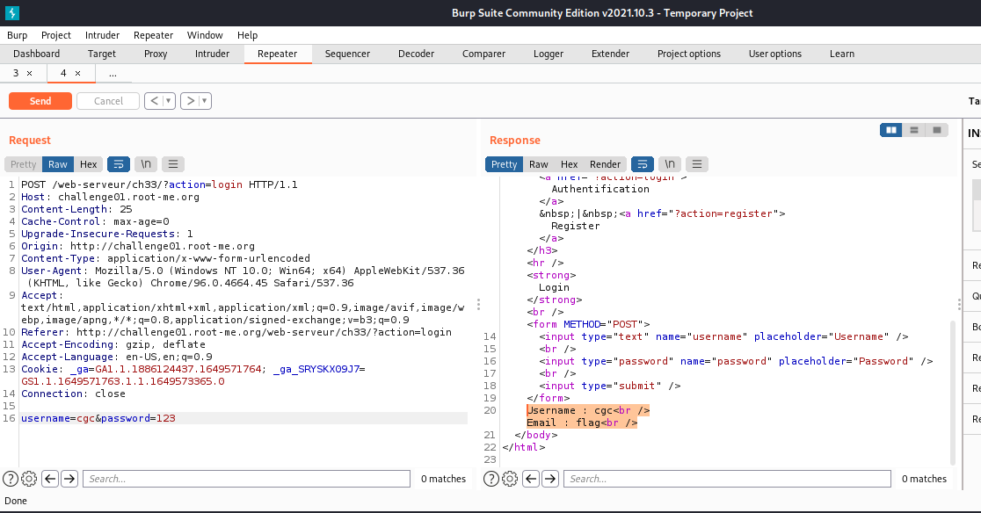Screen dimensions: 981x513
Task: Switch to the Sequencer tab
Action: point(347,54)
